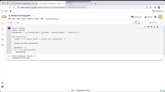Expand the tab search chevron
This screenshot has width=165, height=92.
(162, 3)
